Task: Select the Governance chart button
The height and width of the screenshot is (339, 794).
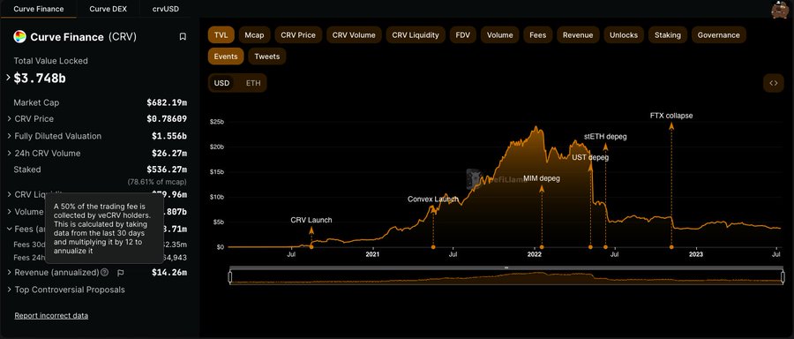Action: point(718,35)
